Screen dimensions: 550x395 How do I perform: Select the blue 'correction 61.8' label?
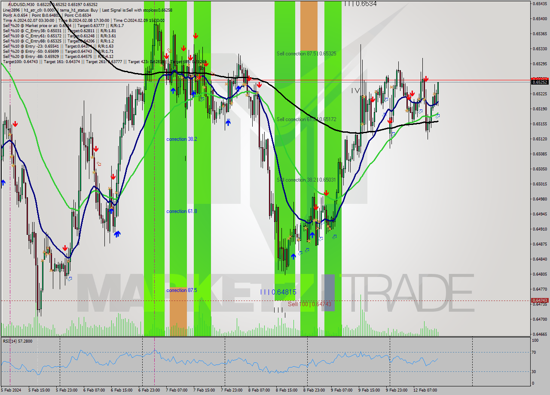182,211
